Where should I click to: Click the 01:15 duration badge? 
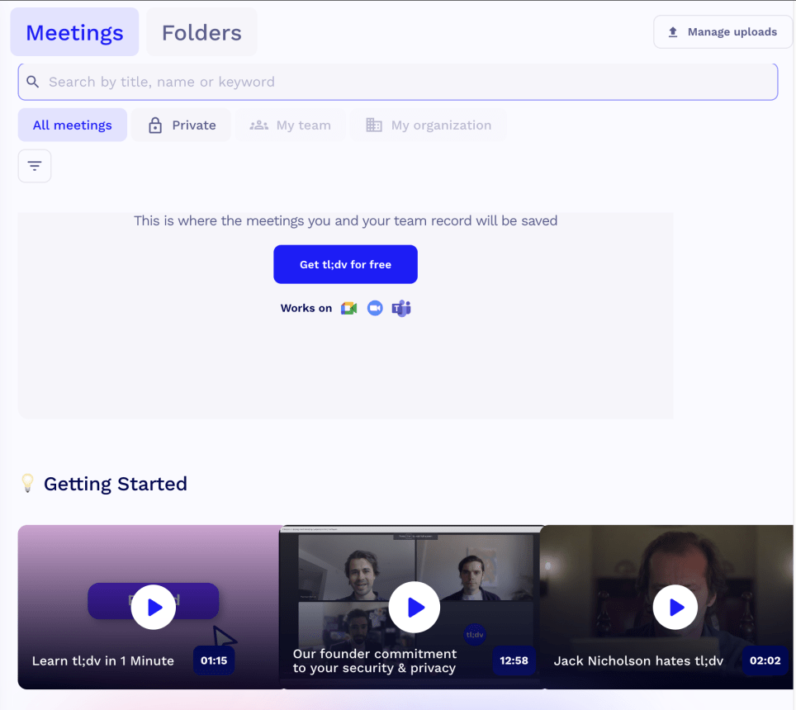(214, 660)
